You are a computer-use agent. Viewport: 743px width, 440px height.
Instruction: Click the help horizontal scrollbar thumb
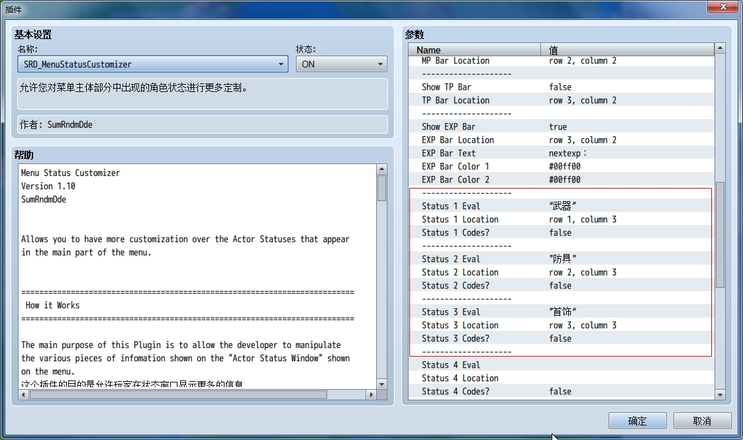pyautogui.click(x=178, y=394)
